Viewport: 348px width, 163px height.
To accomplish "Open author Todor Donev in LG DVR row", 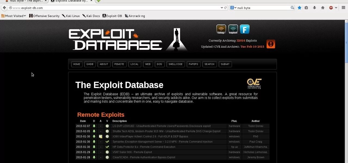I will coord(256,126).
